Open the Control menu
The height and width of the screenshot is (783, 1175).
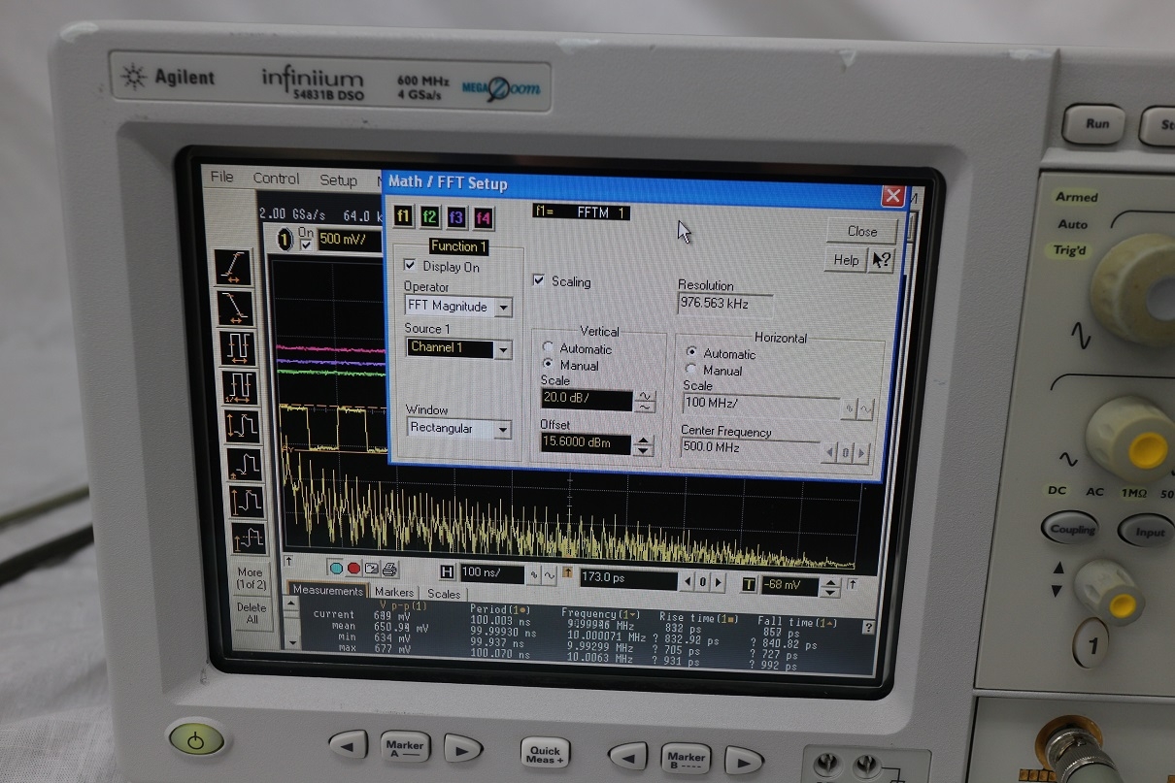click(276, 179)
